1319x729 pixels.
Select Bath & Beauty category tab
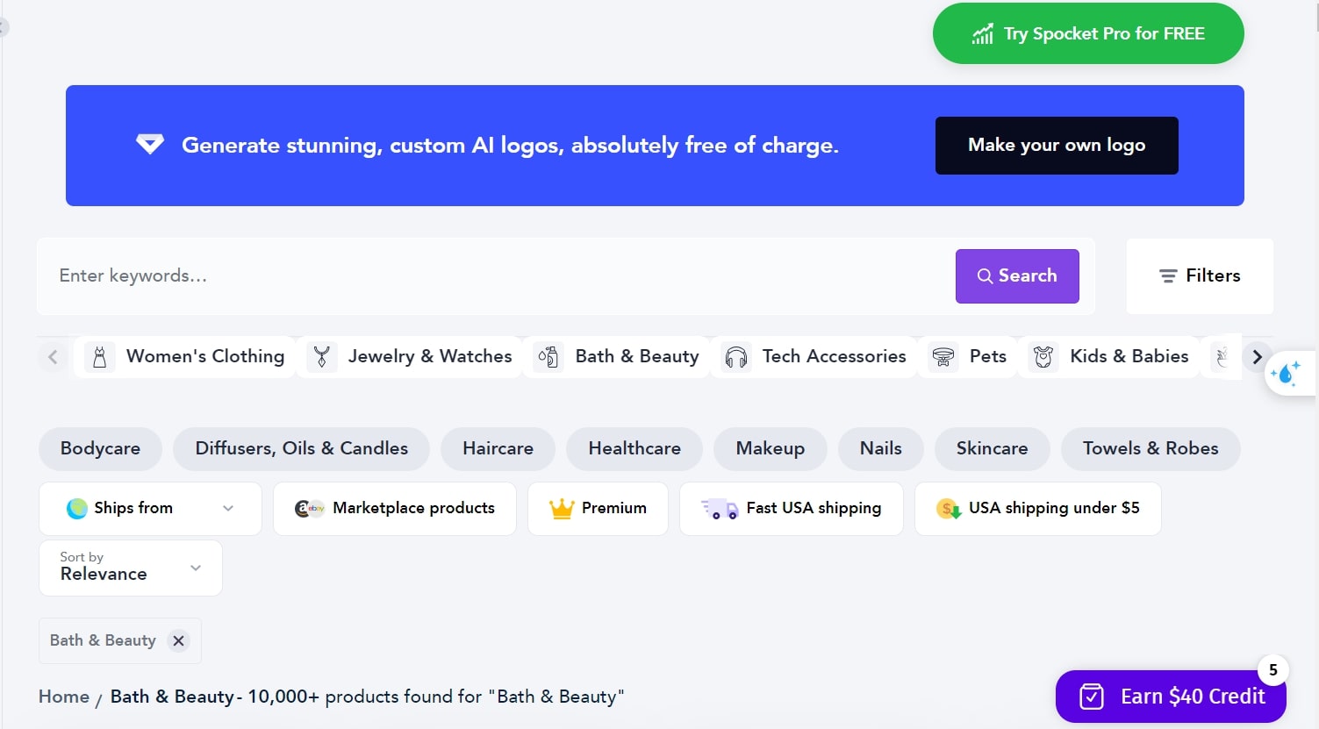(x=618, y=357)
